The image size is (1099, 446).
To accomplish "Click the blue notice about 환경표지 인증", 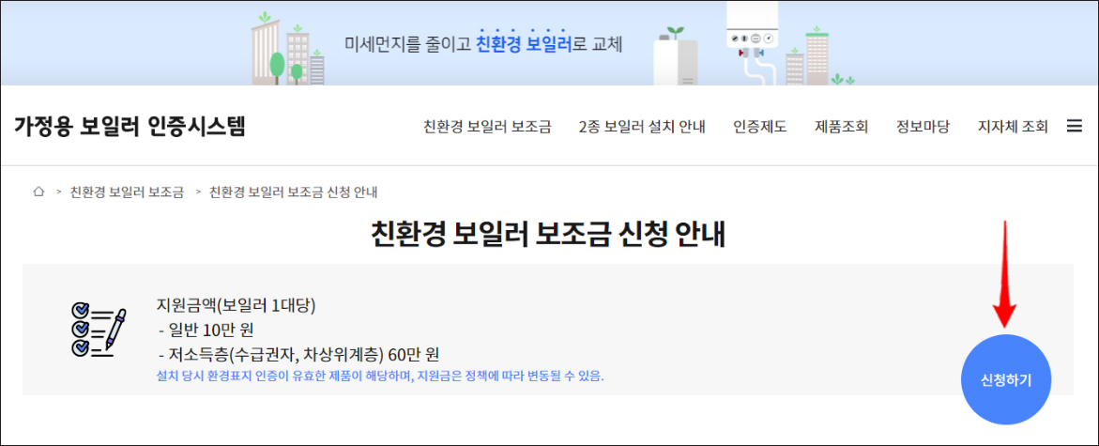I will [x=380, y=376].
